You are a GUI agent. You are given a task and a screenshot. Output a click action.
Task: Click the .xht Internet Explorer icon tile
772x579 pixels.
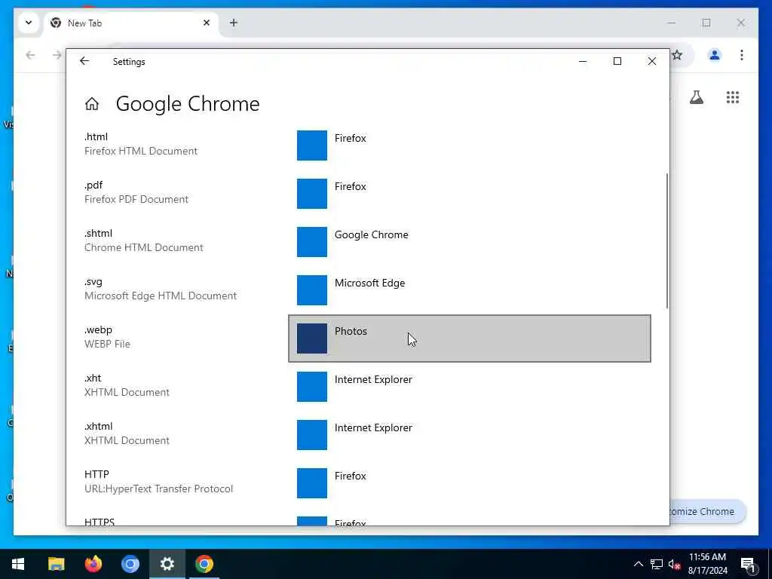pyautogui.click(x=311, y=387)
